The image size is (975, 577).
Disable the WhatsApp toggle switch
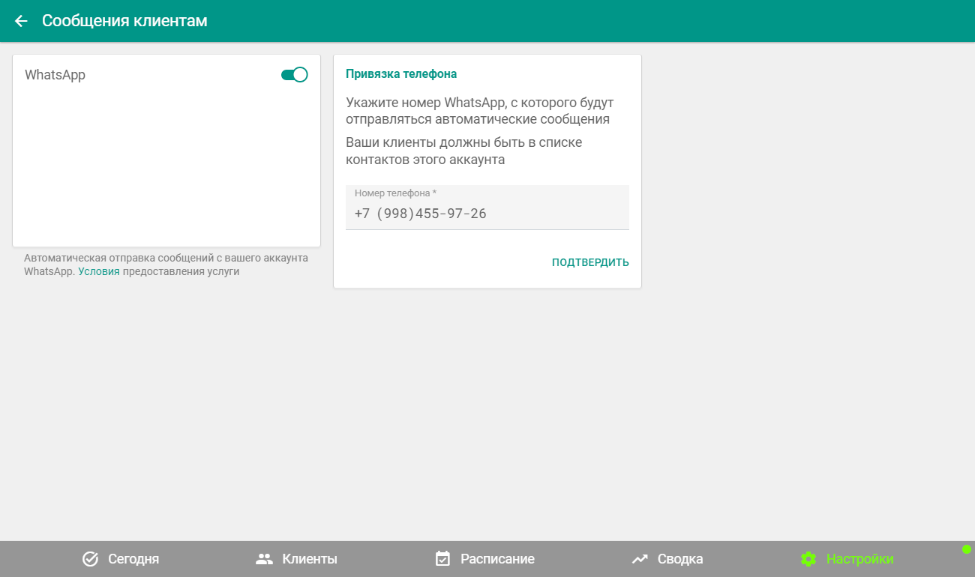[x=295, y=75]
